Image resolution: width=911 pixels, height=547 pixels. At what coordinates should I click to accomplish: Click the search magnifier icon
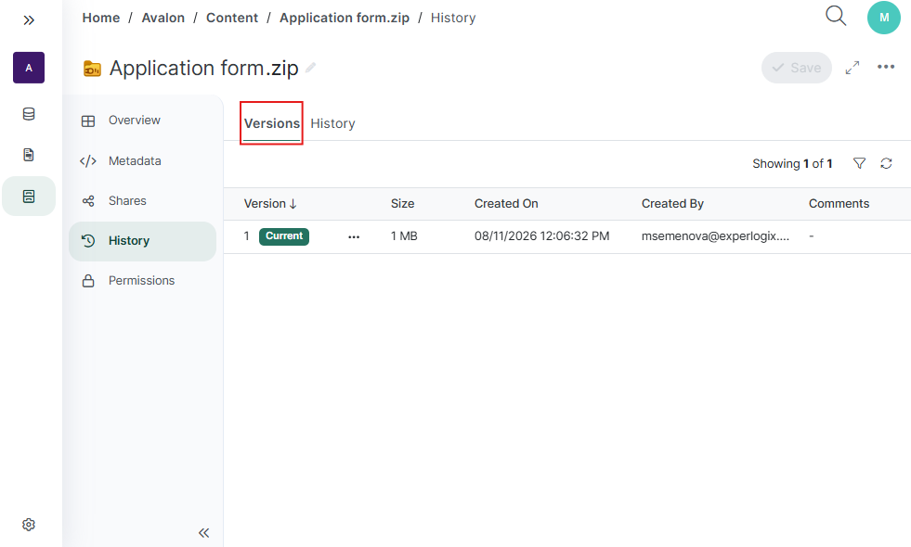coord(836,17)
